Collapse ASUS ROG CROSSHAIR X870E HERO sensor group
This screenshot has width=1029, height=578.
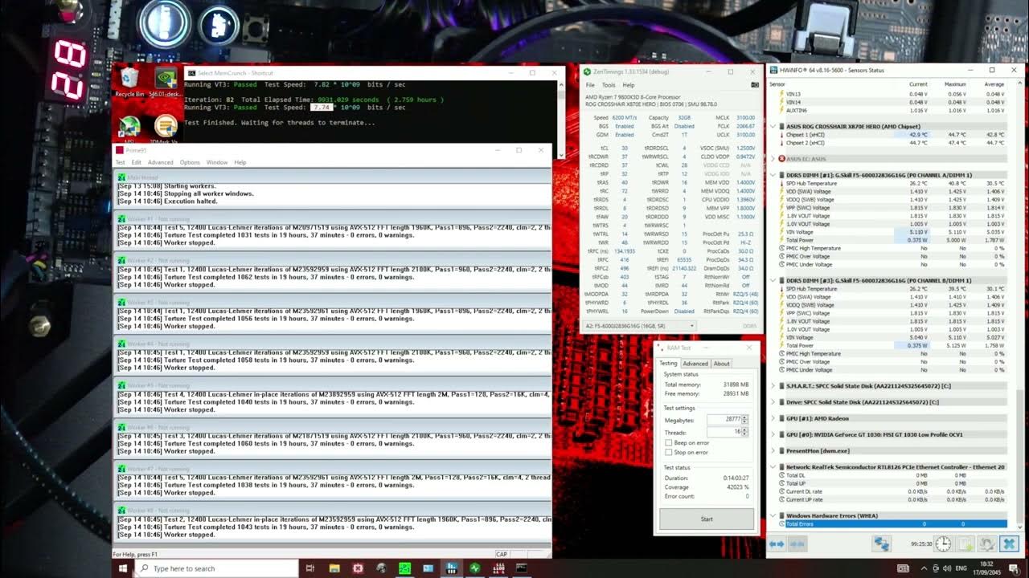pyautogui.click(x=773, y=126)
